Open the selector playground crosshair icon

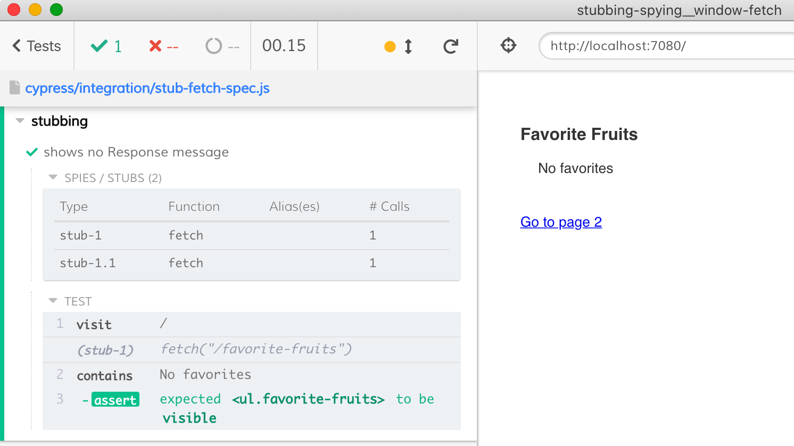coord(508,46)
